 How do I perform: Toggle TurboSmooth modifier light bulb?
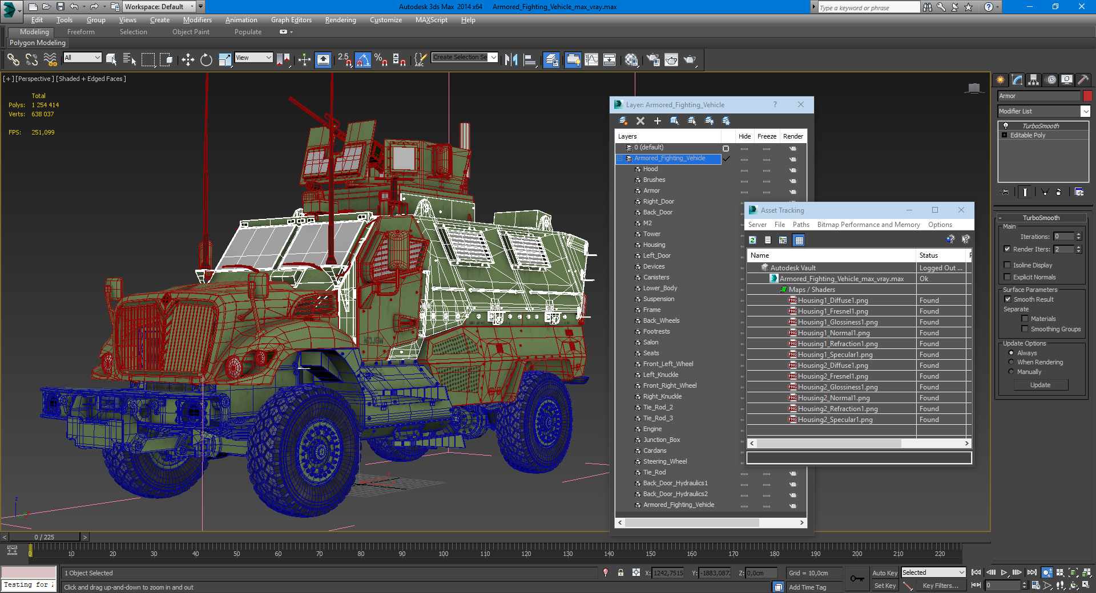tap(1006, 125)
